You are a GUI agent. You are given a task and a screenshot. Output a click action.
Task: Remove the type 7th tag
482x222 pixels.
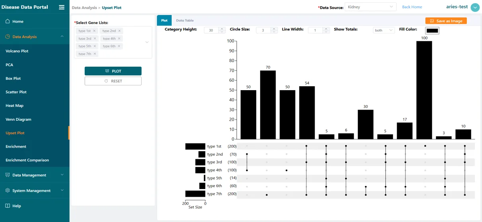pos(95,54)
